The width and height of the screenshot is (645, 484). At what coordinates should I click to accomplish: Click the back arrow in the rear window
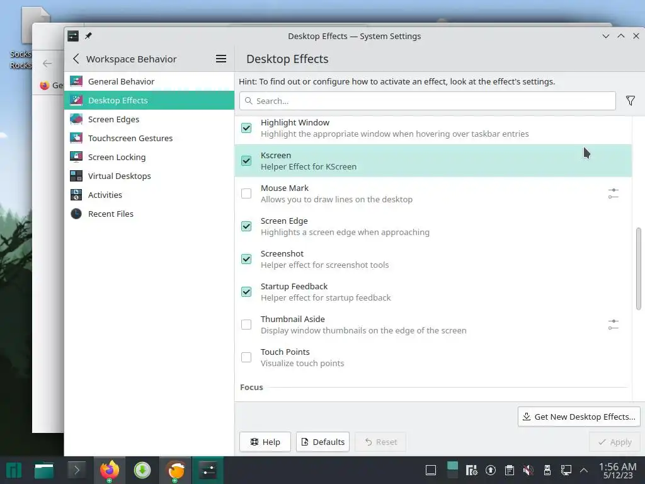coord(47,64)
